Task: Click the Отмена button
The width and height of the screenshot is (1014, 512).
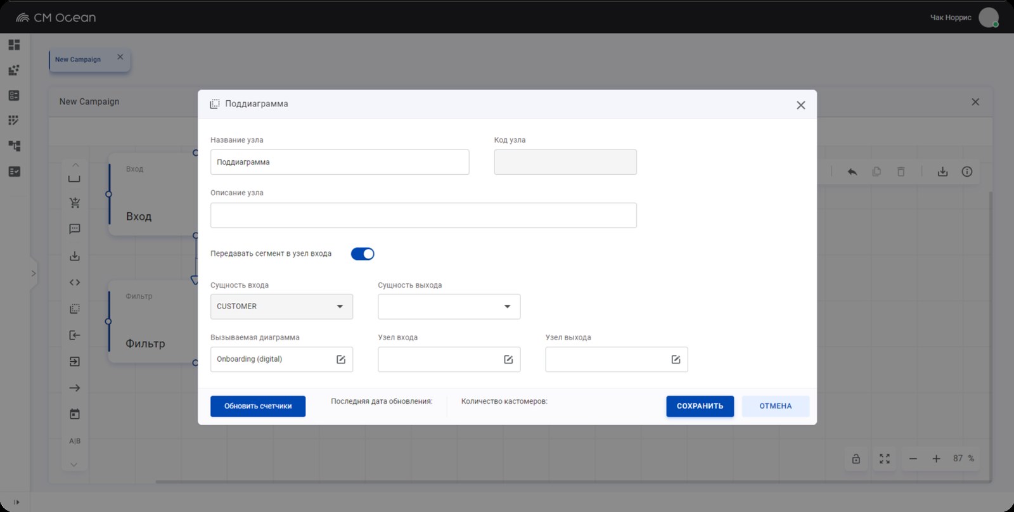Action: point(776,406)
